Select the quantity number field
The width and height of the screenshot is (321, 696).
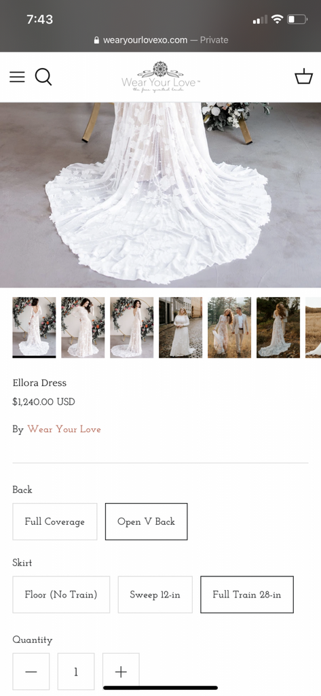point(76,672)
